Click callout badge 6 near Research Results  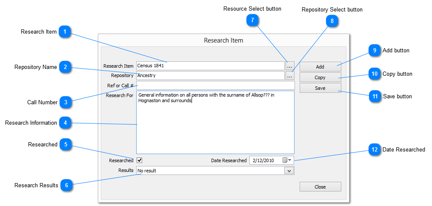click(66, 185)
